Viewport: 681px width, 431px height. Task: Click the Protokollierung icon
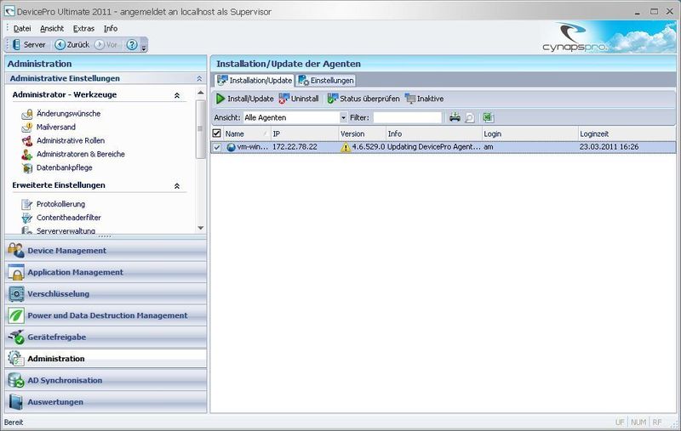(27, 204)
